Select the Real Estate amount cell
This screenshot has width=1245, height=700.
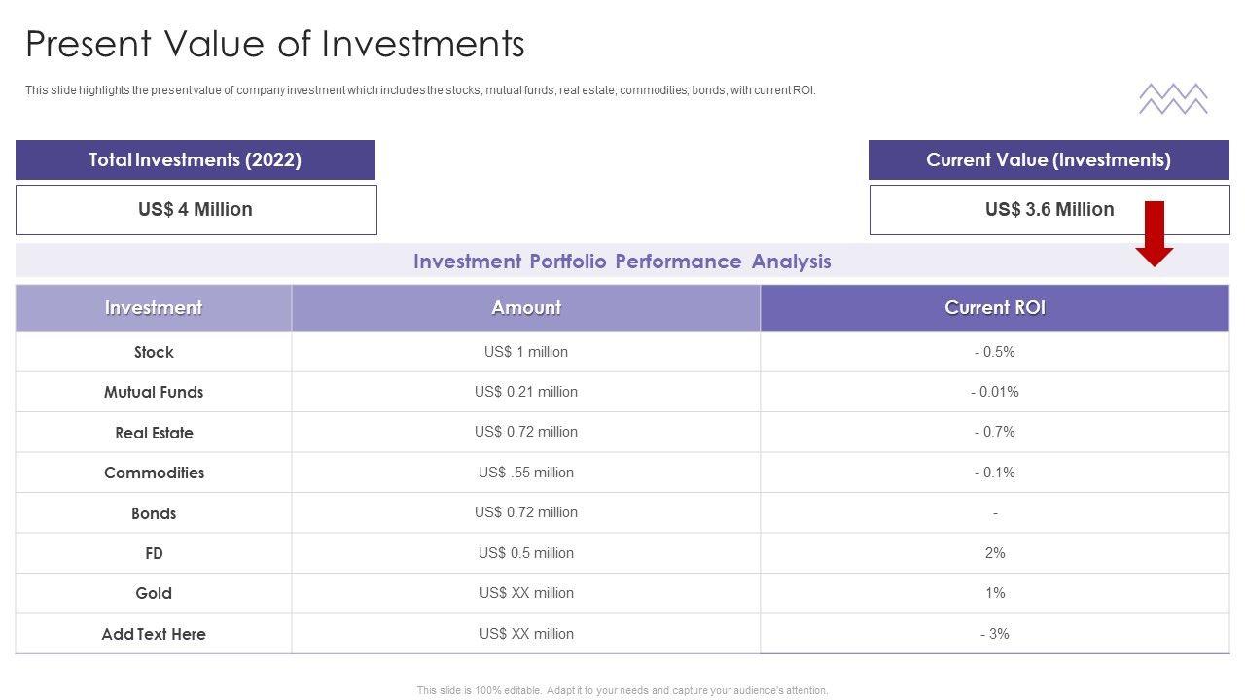pyautogui.click(x=526, y=432)
